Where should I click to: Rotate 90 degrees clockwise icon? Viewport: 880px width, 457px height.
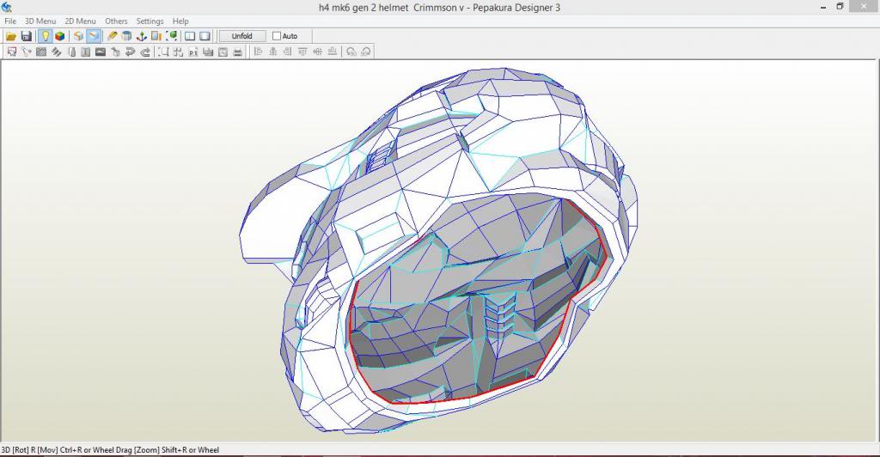tap(366, 52)
